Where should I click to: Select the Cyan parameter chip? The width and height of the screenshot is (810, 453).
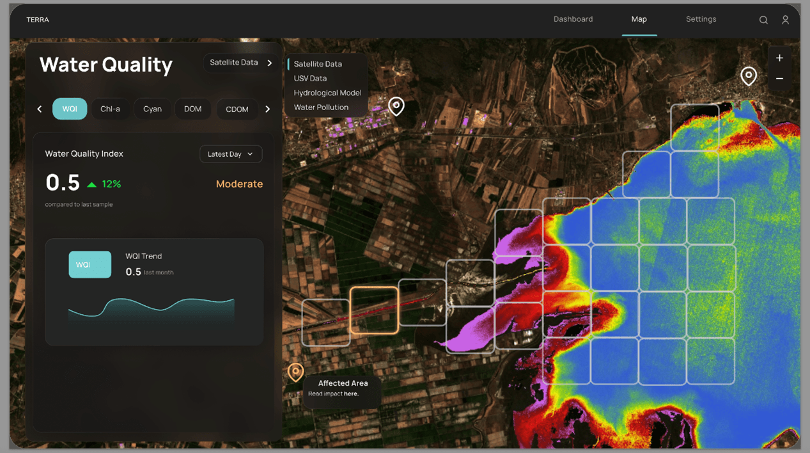(x=152, y=109)
